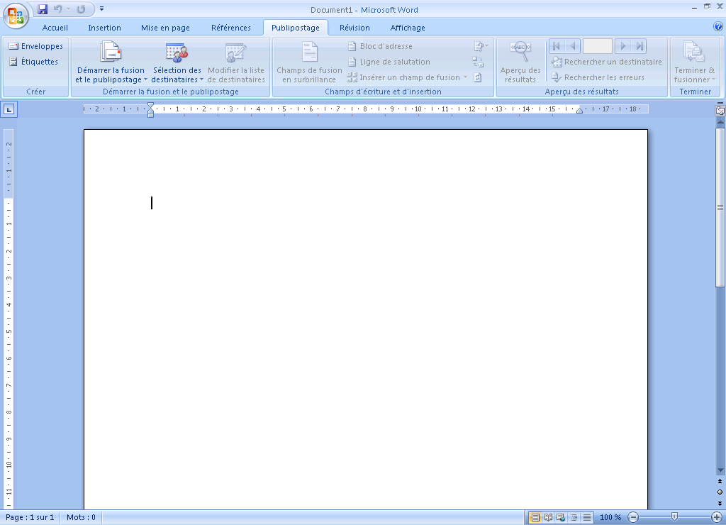Viewport: 726px width, 525px height.
Task: Click the Enveloppes icon in Créer group
Action: 13,46
